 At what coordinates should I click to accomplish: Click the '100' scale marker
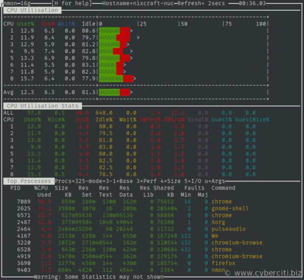(261, 24)
